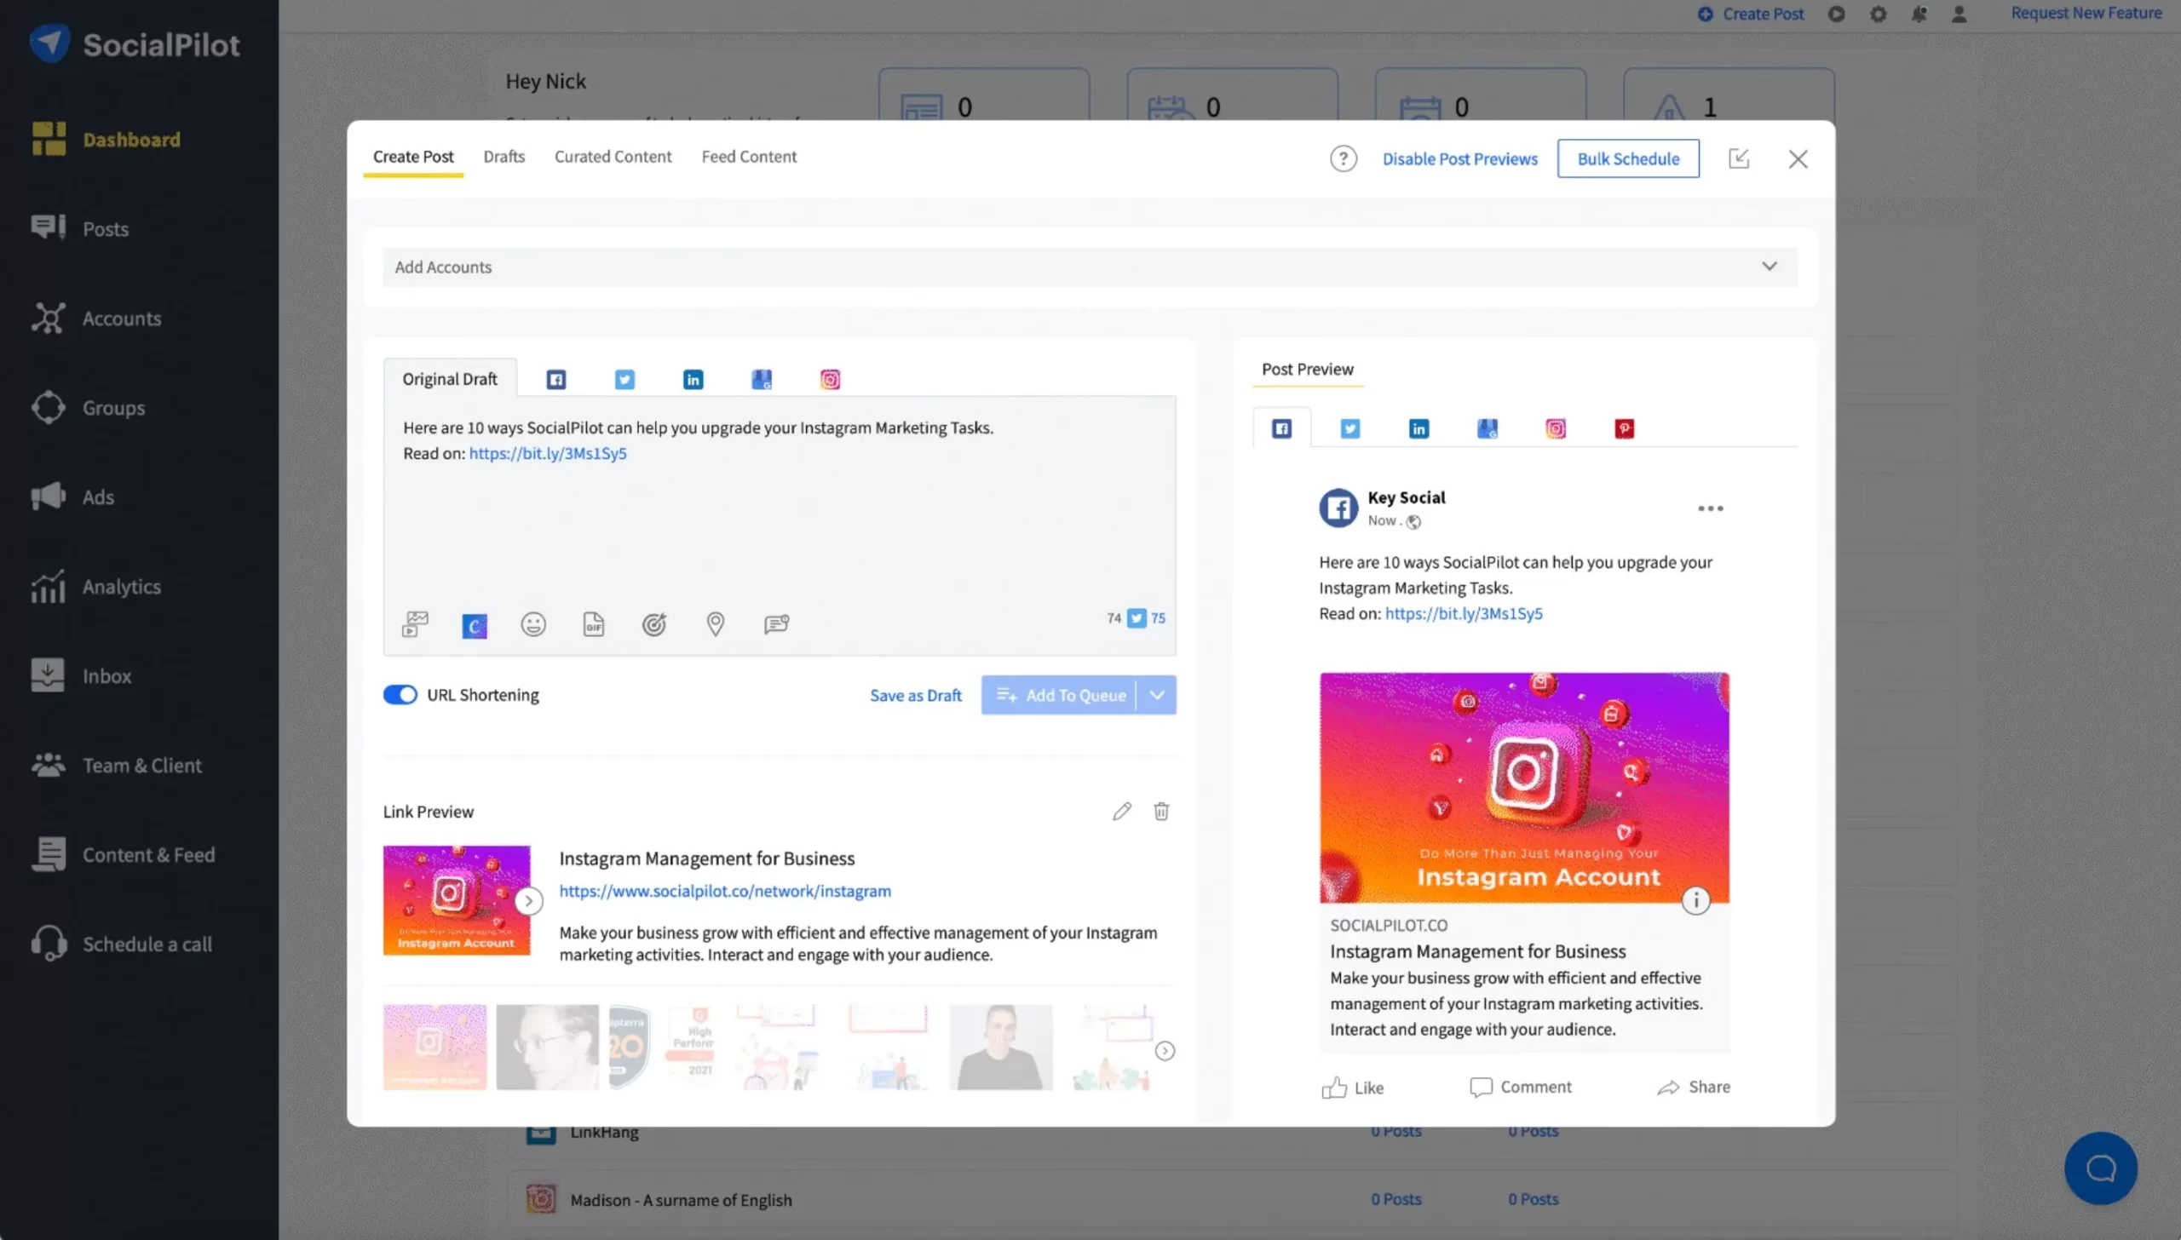Open the media upload icon in composer
Viewport: 2181px width, 1240px height.
coord(415,624)
